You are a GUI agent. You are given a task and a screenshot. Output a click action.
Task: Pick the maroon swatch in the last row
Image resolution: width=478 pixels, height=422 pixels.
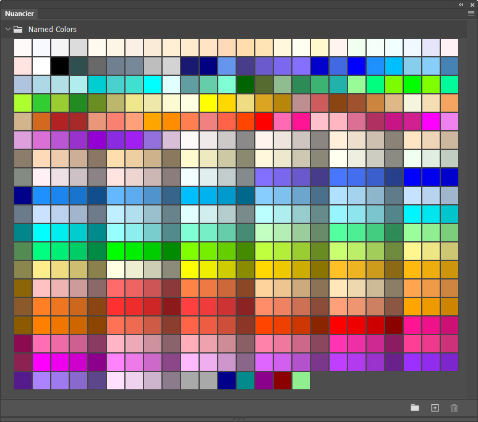(x=283, y=381)
